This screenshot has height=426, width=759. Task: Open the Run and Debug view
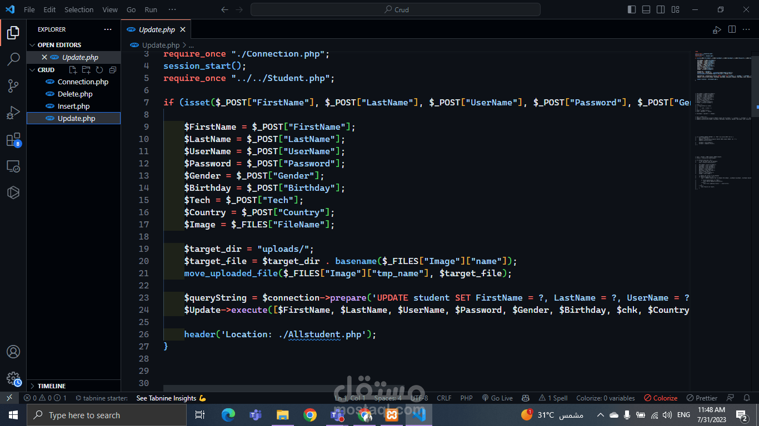[13, 113]
